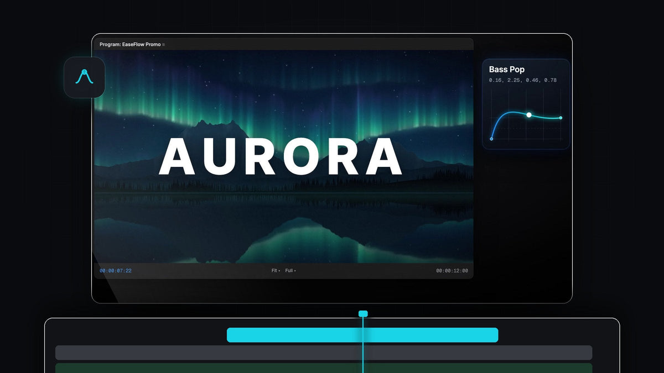Click the Bass Pop preset title
Image resolution: width=664 pixels, height=373 pixels.
coord(507,70)
